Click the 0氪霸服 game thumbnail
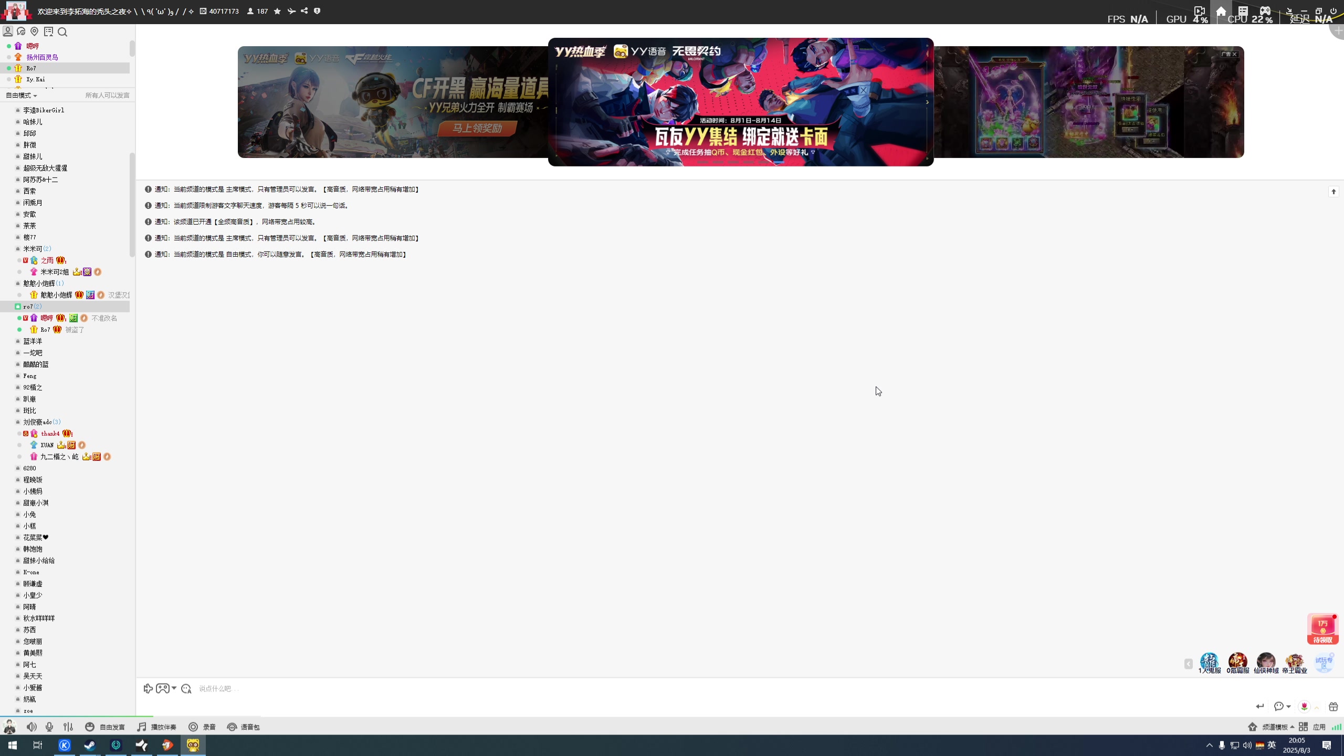Viewport: 1344px width, 756px height. point(1237,664)
